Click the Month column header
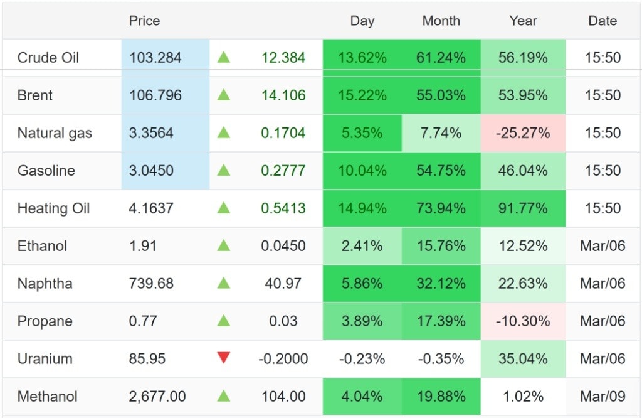The height and width of the screenshot is (418, 642). coord(441,21)
